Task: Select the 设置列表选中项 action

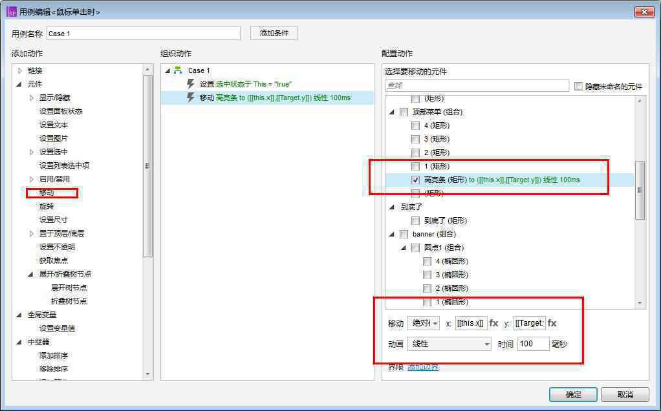Action: click(64, 165)
